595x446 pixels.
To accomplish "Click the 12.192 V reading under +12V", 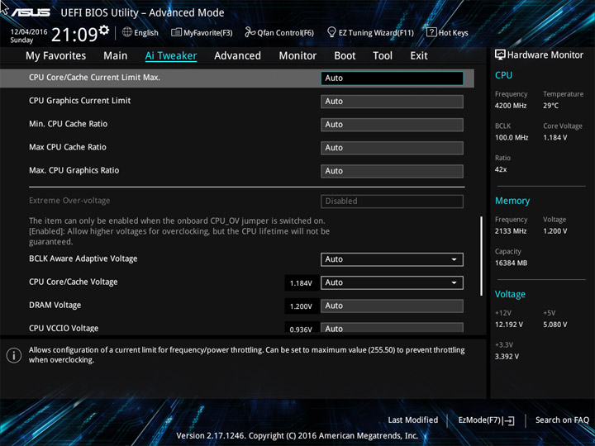I will (509, 325).
